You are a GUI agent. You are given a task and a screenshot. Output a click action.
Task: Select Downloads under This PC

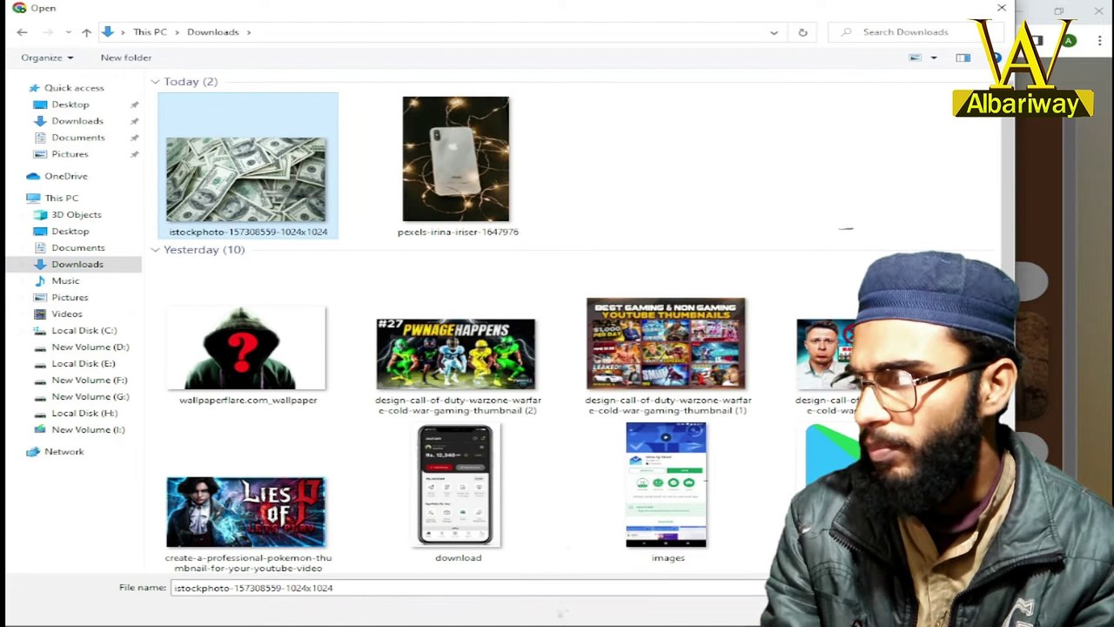77,264
